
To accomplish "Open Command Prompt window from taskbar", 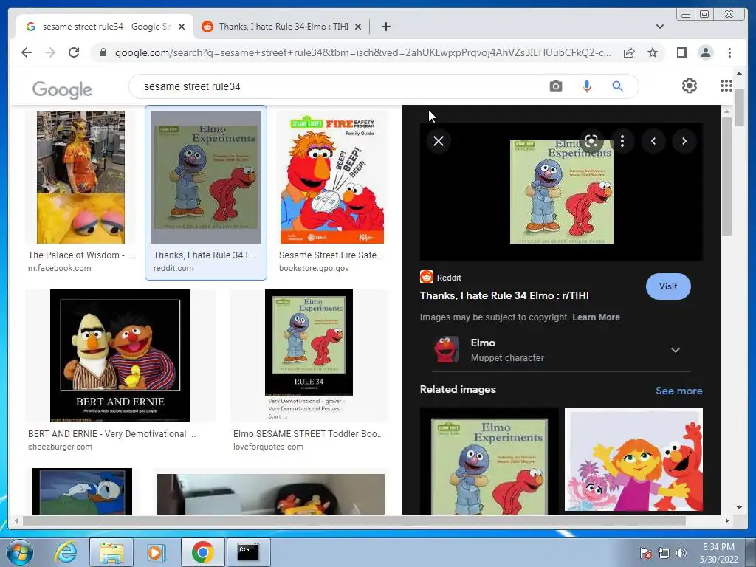I will 248,552.
